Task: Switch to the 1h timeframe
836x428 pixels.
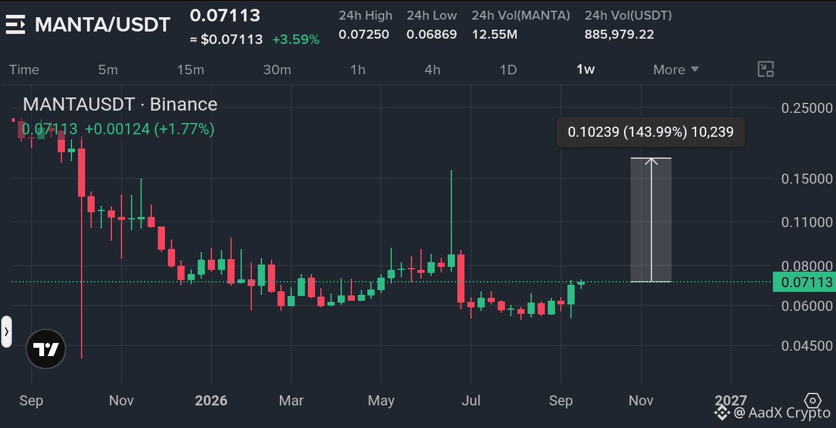Action: 358,70
